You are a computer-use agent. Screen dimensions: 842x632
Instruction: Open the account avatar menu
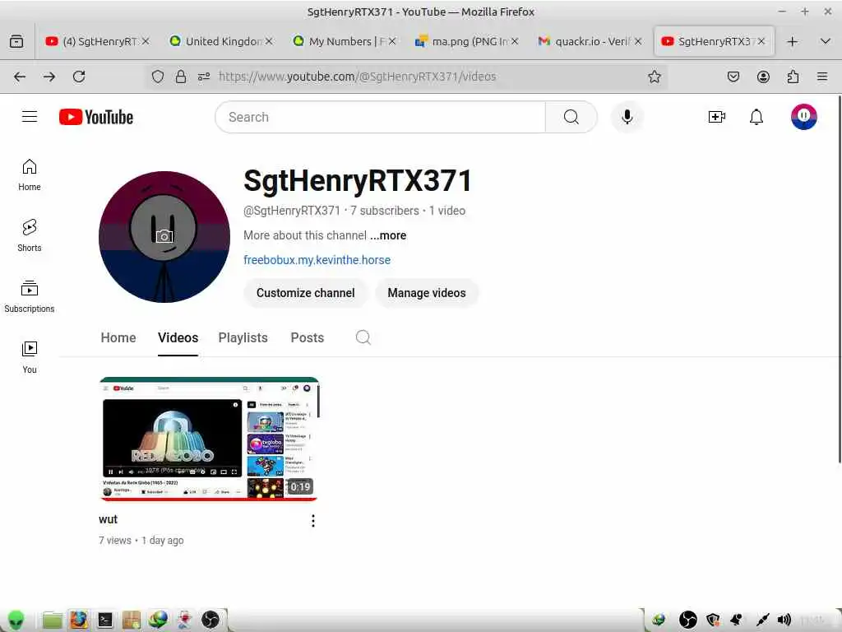pos(803,117)
